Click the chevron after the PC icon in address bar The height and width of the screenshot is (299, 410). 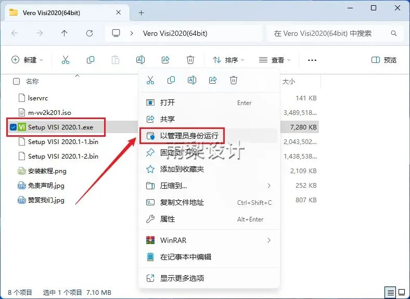coord(132,33)
